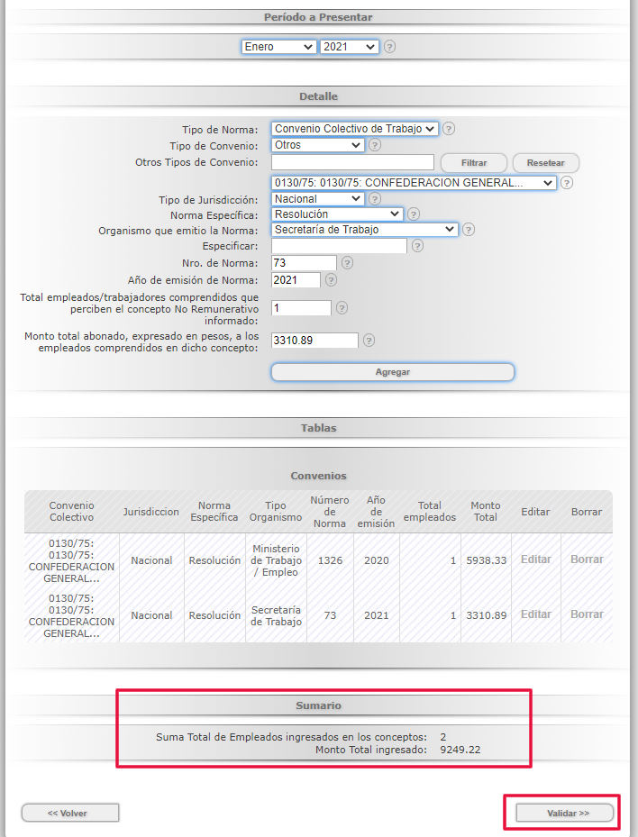Click help icon next to Tipo de Jurisdicción
The image size is (638, 837).
coord(375,199)
